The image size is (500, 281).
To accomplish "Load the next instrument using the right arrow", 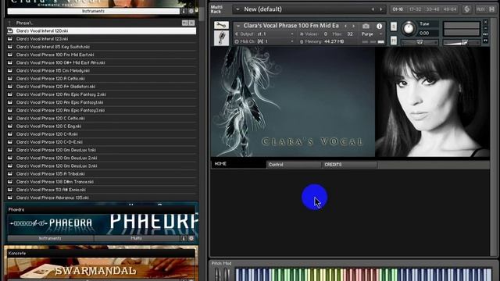I will click(x=353, y=26).
